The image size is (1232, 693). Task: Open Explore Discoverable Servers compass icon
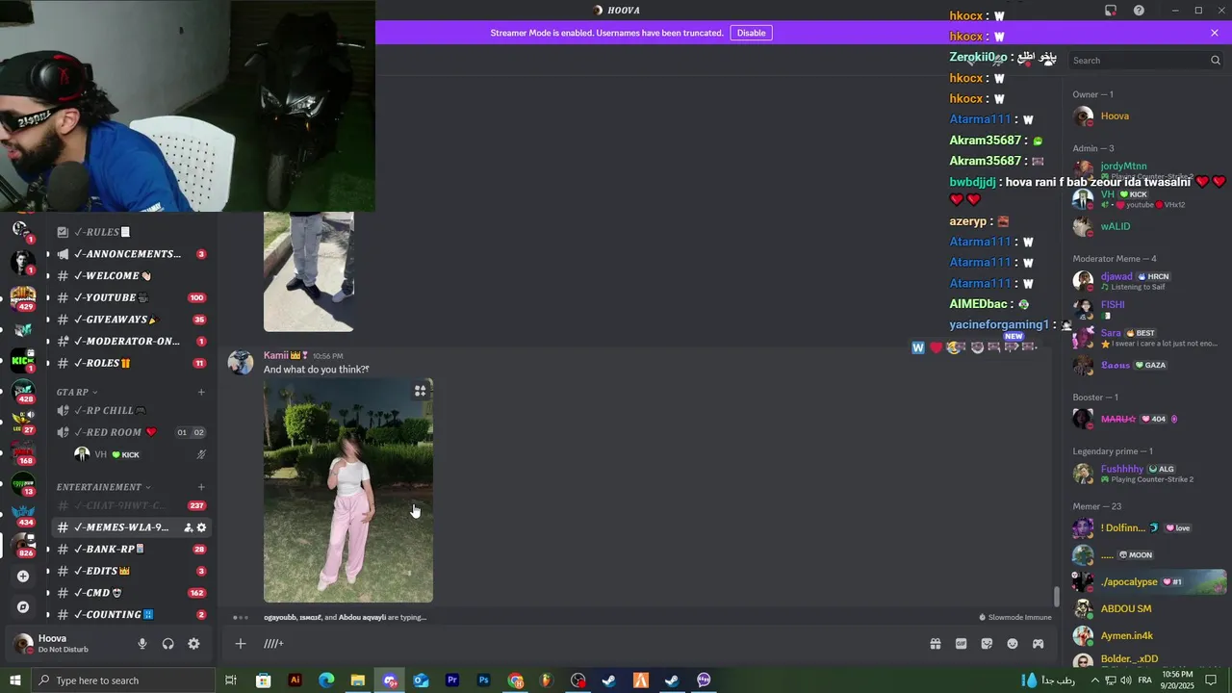pyautogui.click(x=23, y=607)
